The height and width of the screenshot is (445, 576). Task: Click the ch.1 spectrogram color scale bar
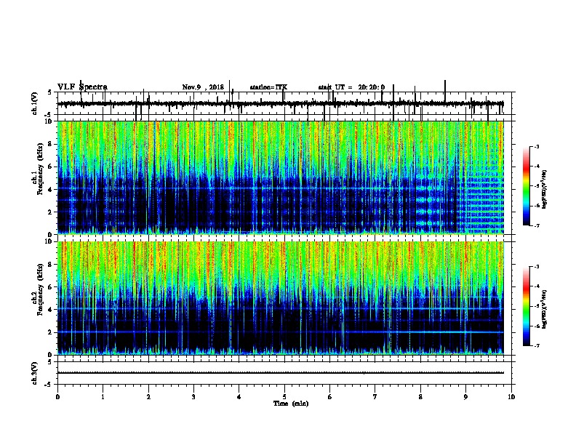tap(526, 186)
